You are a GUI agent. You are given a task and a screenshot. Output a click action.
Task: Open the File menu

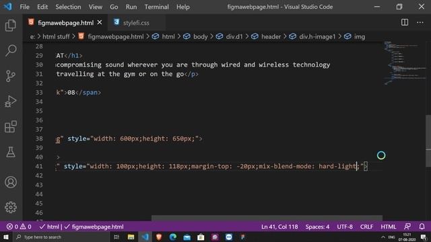[24, 7]
